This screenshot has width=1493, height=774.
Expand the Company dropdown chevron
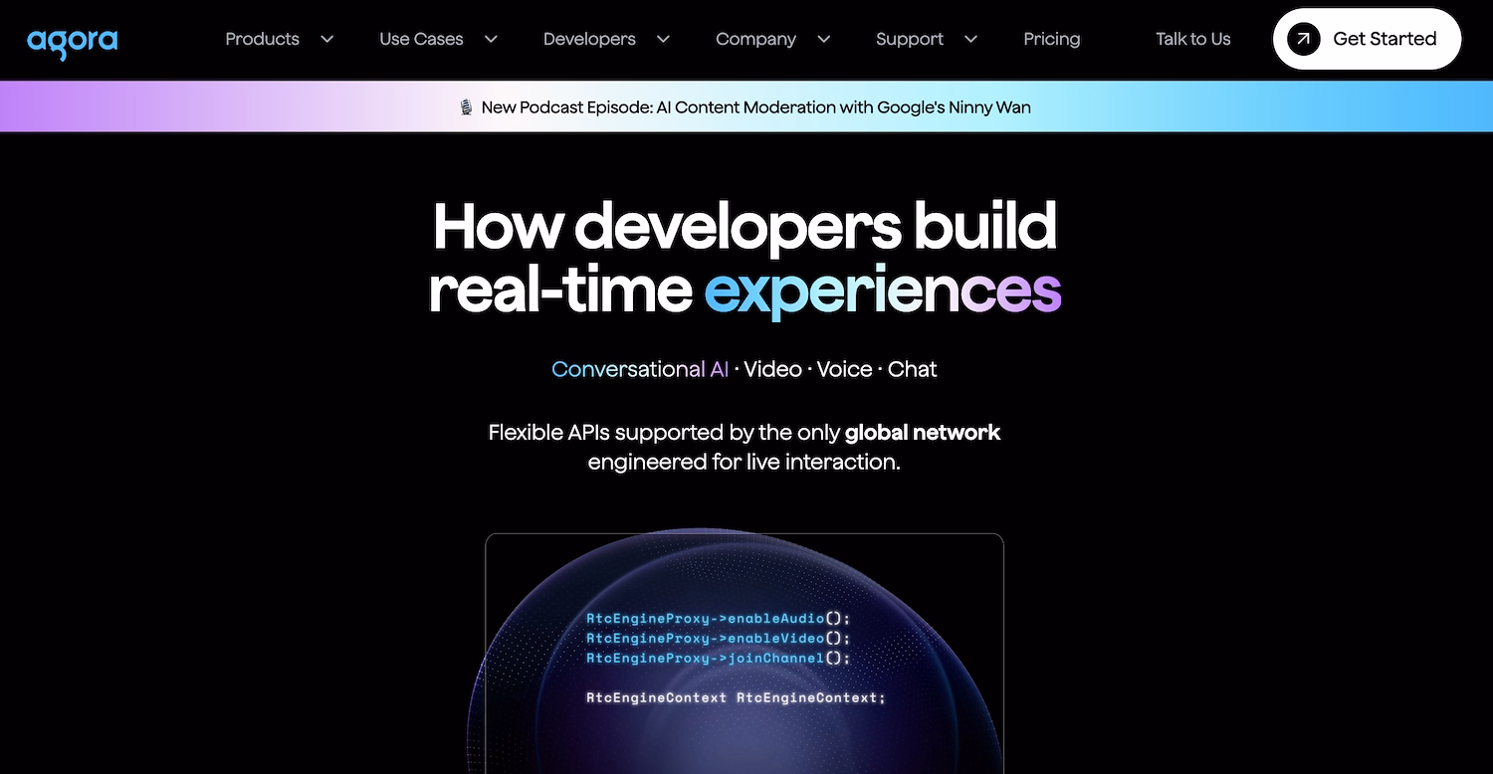click(x=823, y=39)
